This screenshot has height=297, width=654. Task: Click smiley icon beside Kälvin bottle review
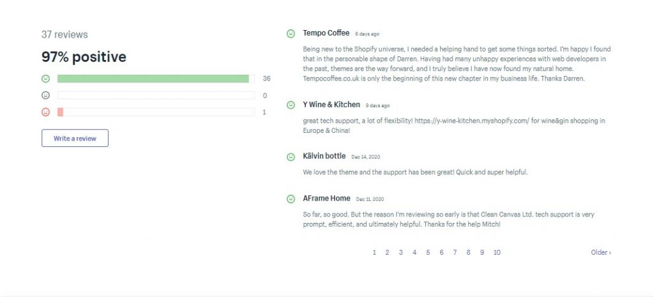pos(291,157)
